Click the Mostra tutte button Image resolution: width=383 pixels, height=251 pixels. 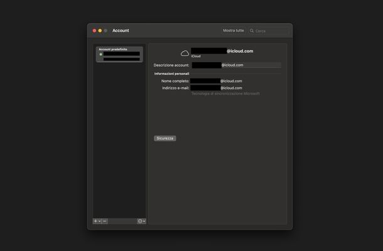tap(234, 31)
